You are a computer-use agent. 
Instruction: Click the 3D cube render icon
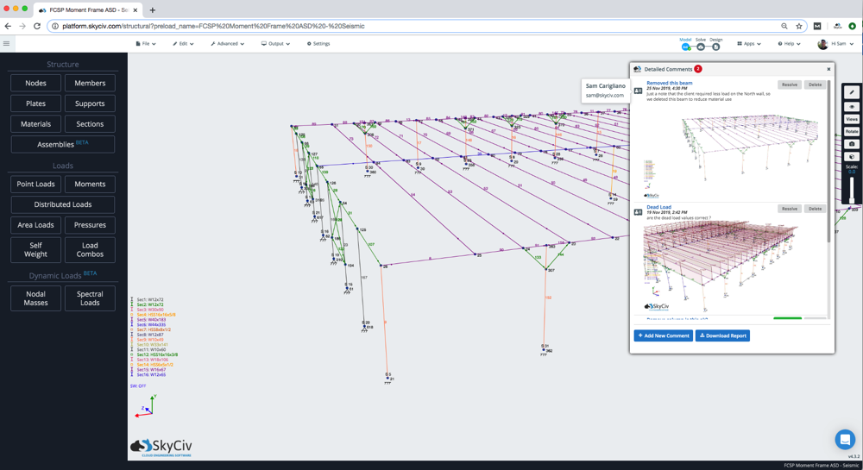tap(852, 157)
